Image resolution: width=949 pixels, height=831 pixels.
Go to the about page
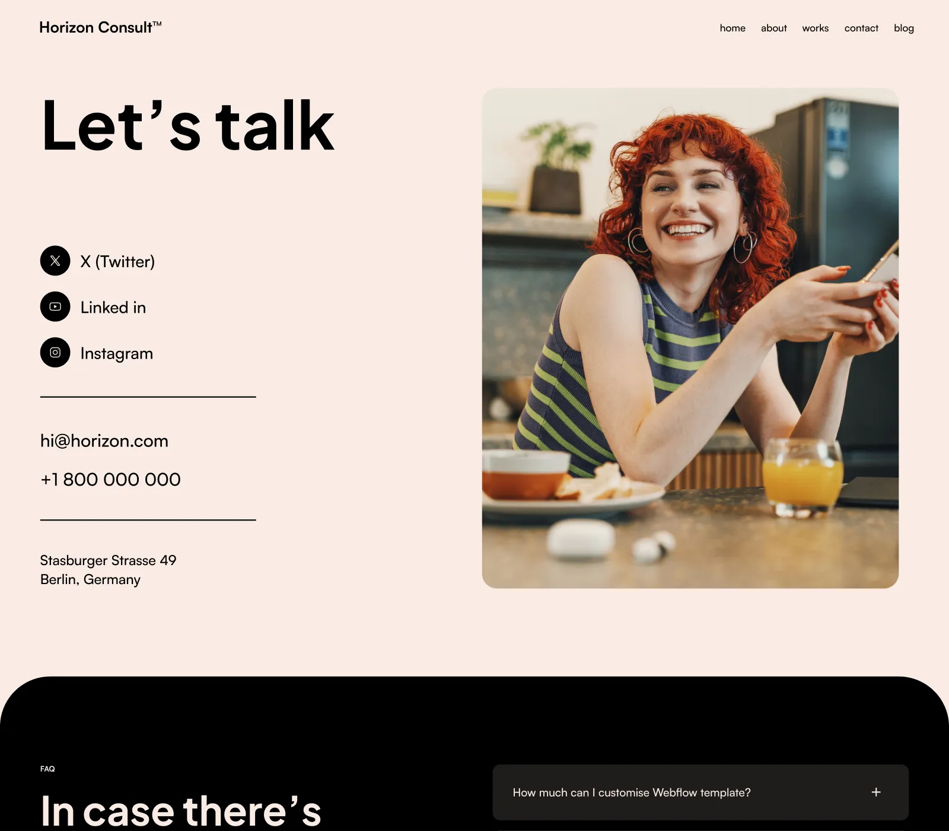[x=774, y=28]
